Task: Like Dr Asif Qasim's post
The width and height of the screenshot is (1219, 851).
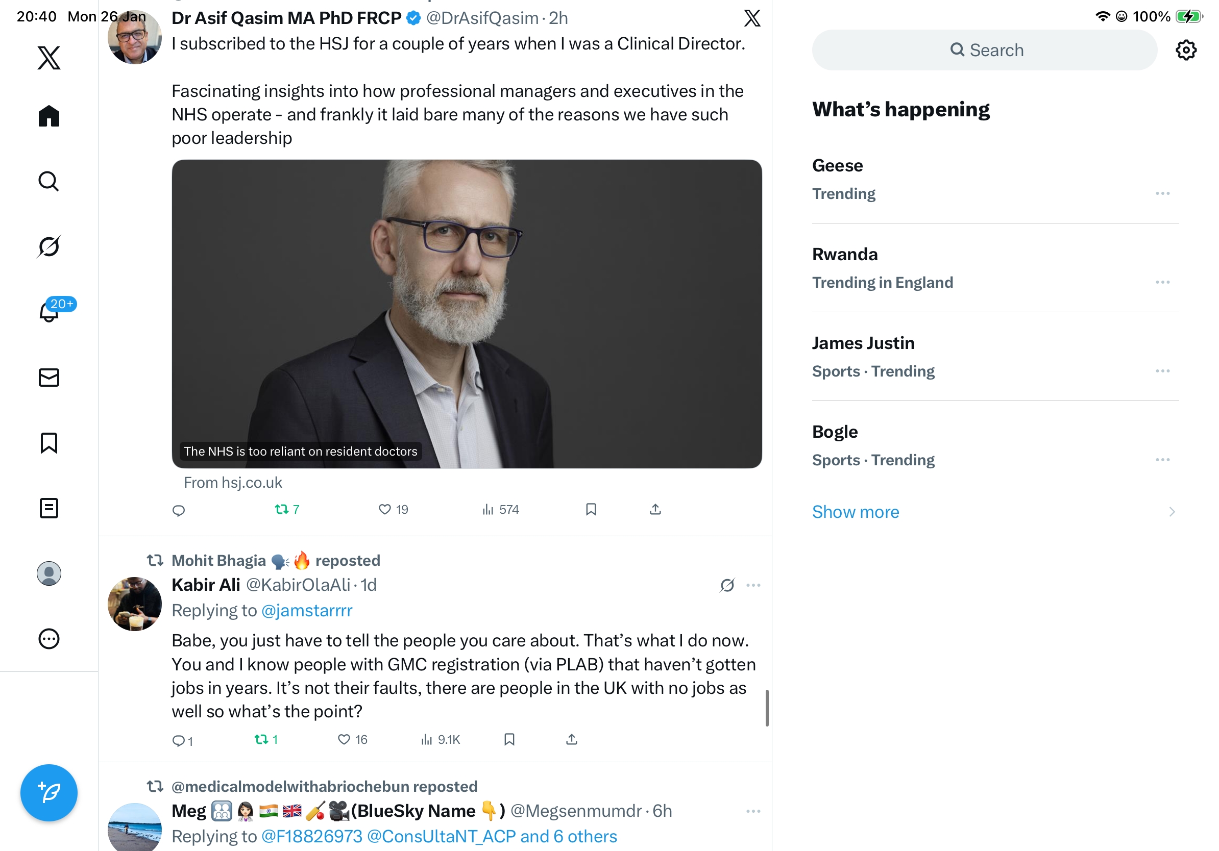Action: tap(384, 509)
